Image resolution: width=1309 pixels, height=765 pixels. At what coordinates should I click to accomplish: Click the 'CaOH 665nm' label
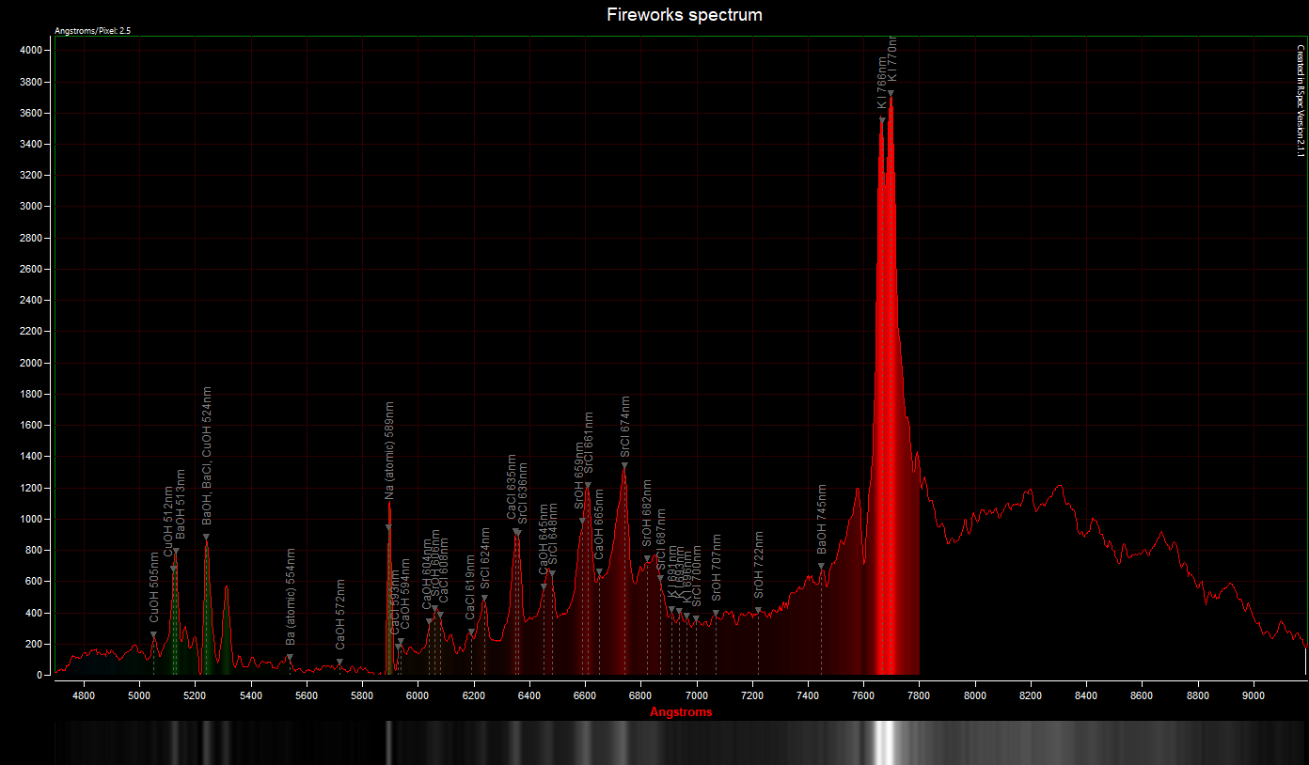600,524
